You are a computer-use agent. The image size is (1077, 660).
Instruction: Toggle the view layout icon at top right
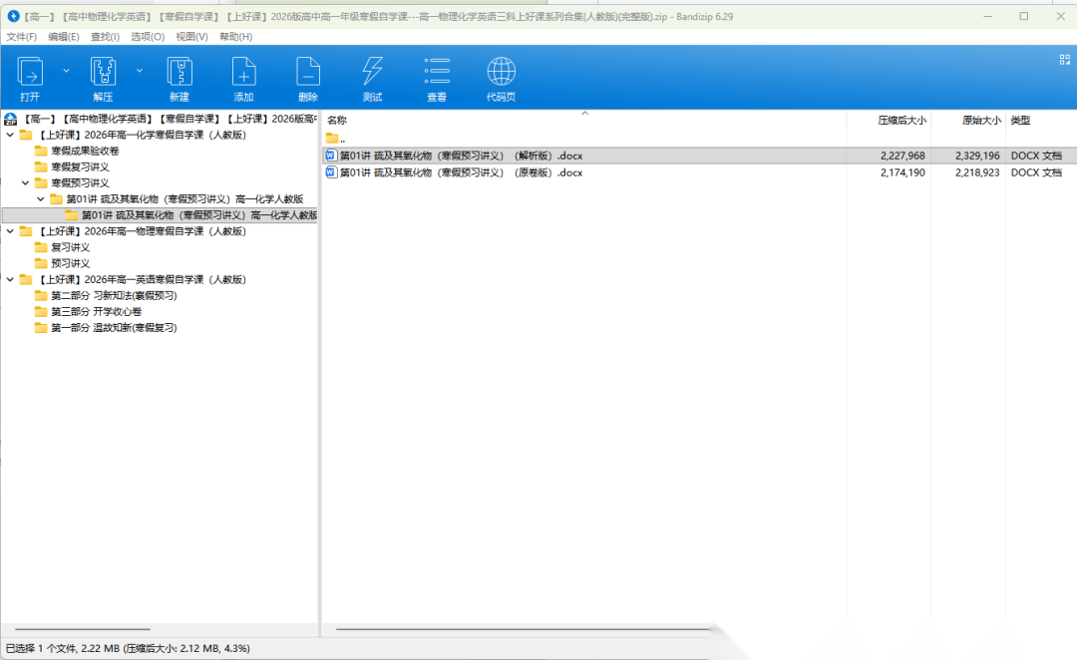tap(1064, 60)
